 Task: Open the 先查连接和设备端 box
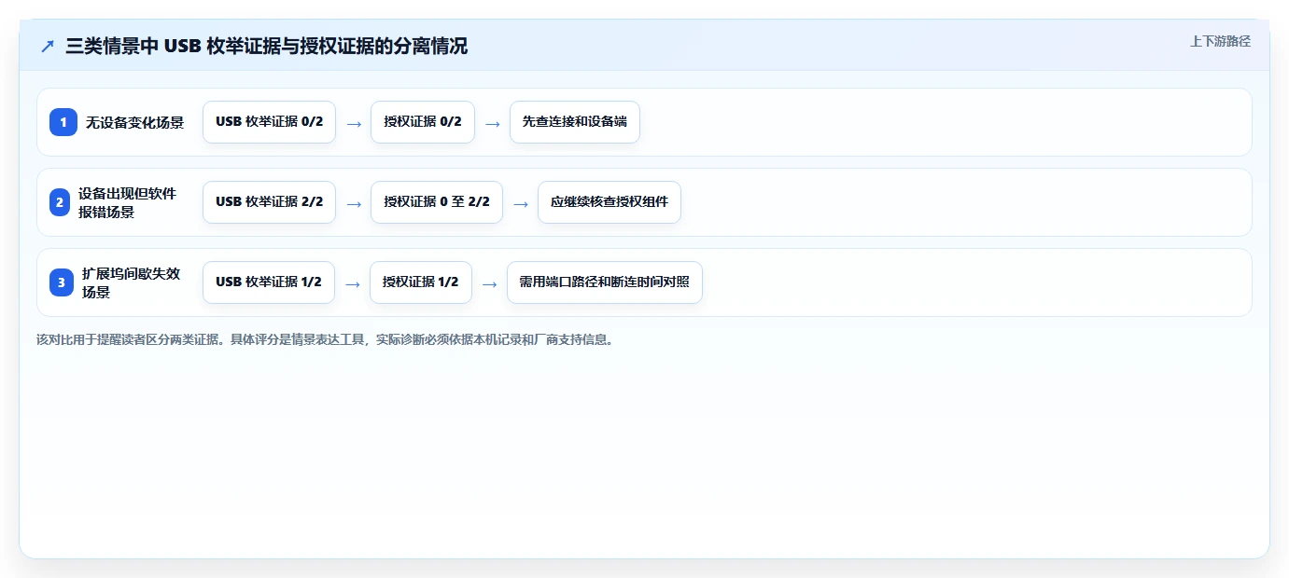click(575, 122)
